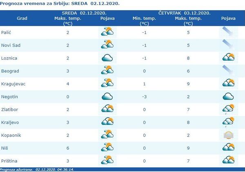Image resolution: width=245 pixels, height=172 pixels.
Task: Click Kopaonik's Thursday fog icon
Action: (228, 135)
